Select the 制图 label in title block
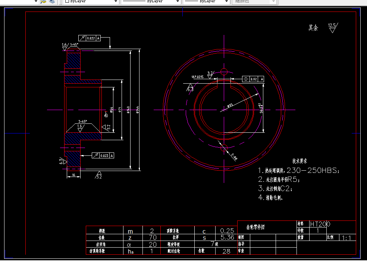Viewport: 367px width, 261px height. point(241,238)
